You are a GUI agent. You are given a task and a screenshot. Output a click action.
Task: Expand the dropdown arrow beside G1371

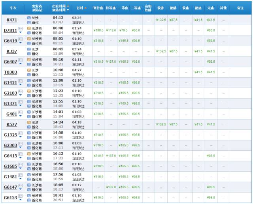20,106
